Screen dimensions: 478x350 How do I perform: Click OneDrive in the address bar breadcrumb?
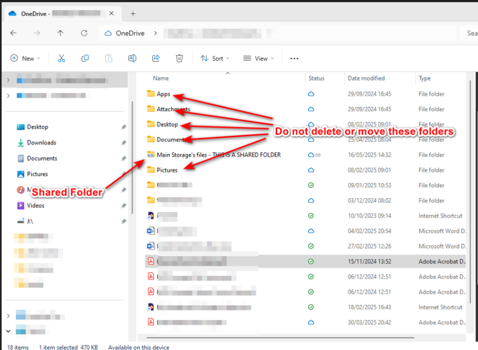pyautogui.click(x=130, y=33)
